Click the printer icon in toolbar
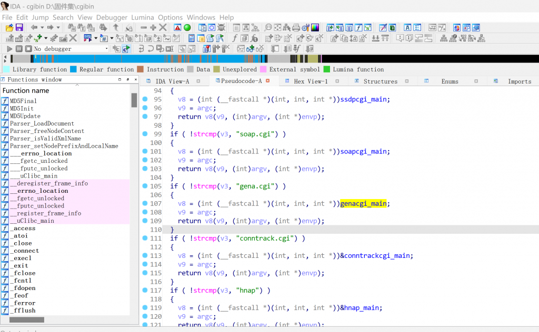 [296, 27]
